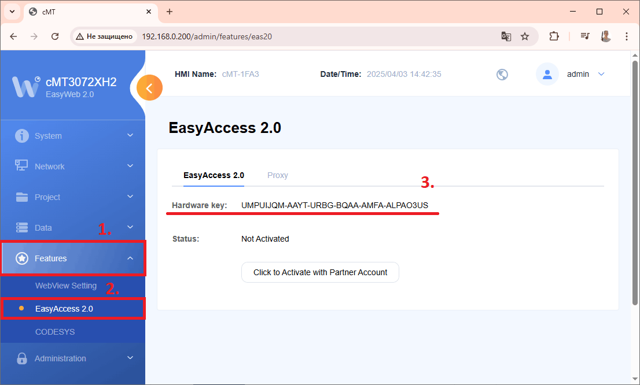Click to Activate with Partner Account
The height and width of the screenshot is (385, 640).
pos(320,272)
